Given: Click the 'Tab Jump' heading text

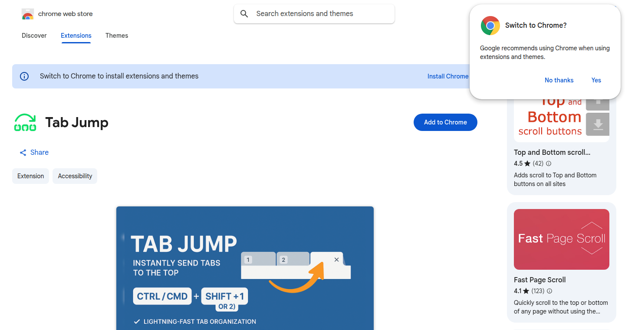Looking at the screenshot, I should tap(77, 122).
